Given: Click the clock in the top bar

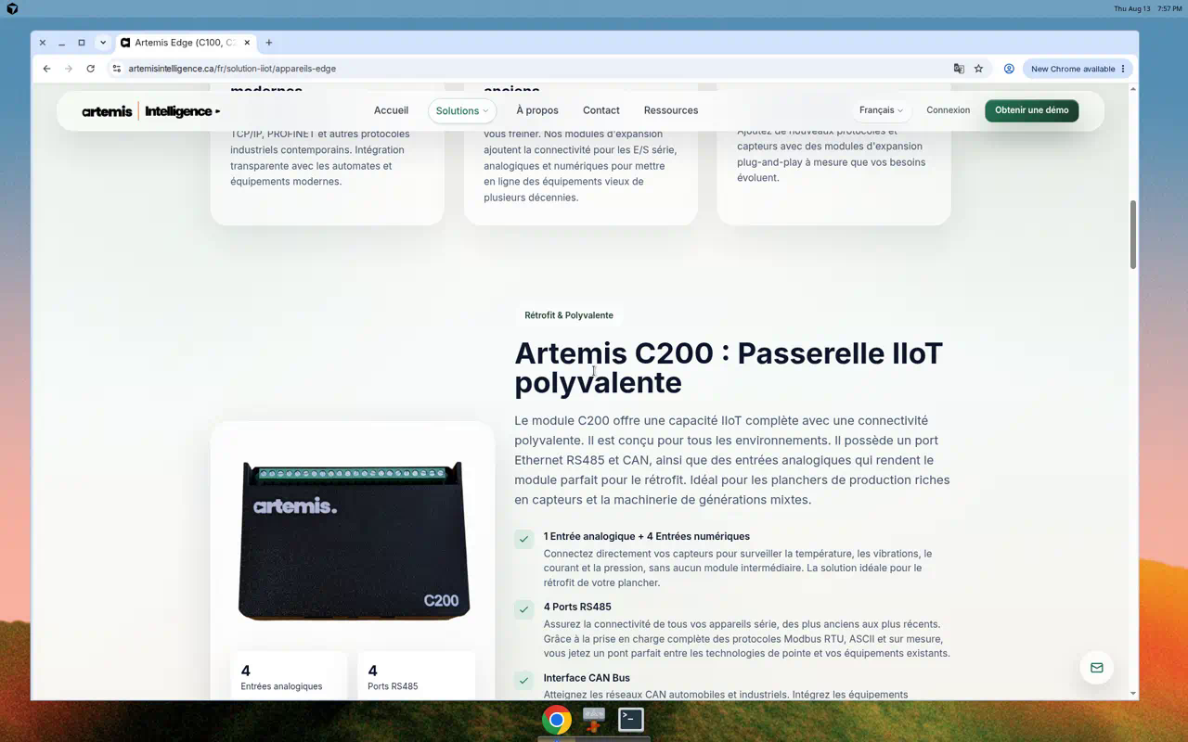Looking at the screenshot, I should pyautogui.click(x=1169, y=8).
